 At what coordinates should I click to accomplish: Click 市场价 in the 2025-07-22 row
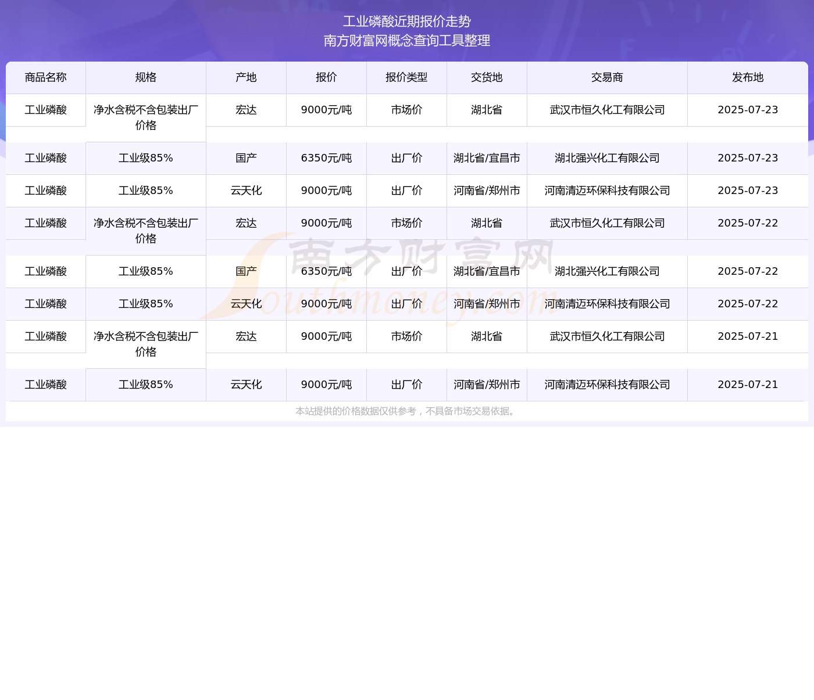[407, 223]
